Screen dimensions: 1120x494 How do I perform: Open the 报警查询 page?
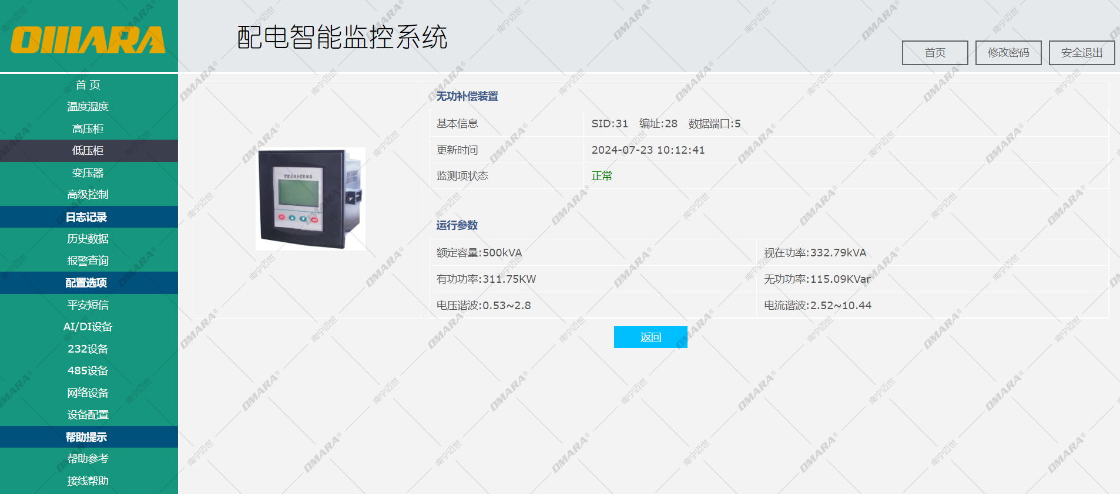pyautogui.click(x=88, y=261)
